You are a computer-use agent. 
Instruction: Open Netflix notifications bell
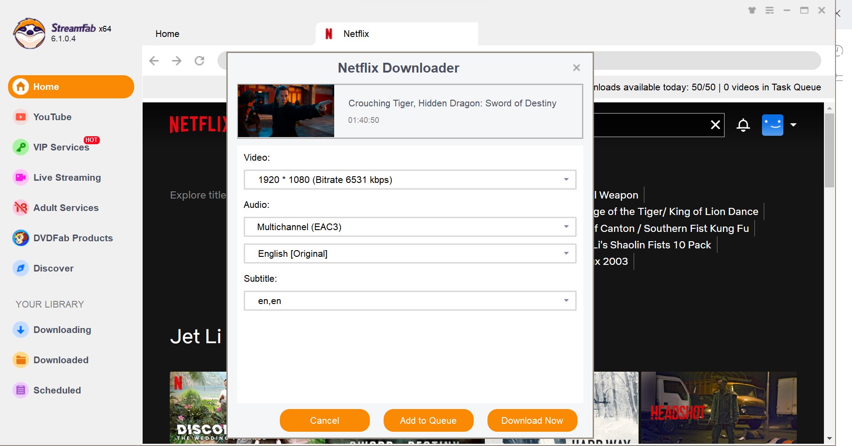point(743,125)
